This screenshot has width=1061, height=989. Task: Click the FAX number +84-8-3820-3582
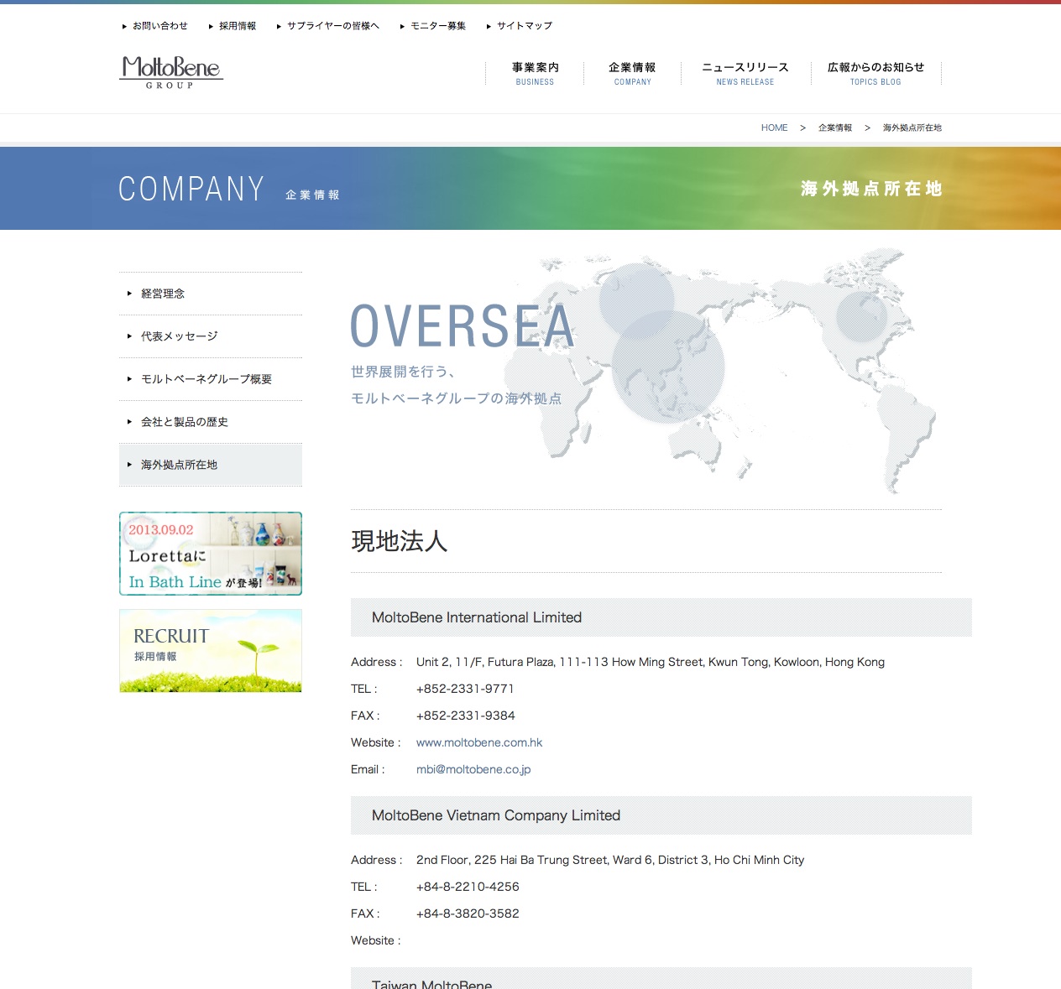coord(468,914)
